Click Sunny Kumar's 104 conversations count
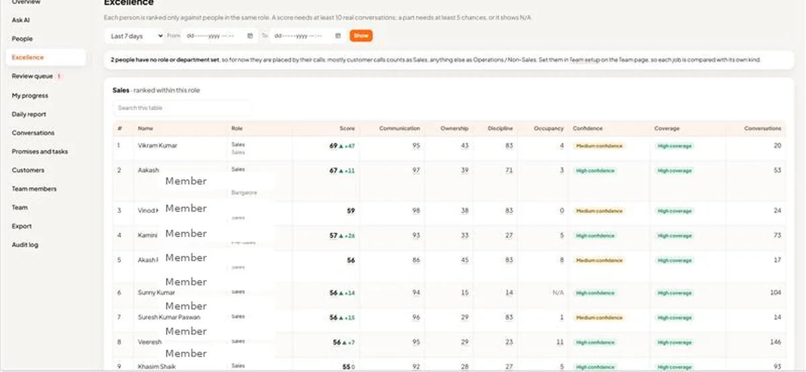 [x=776, y=293]
